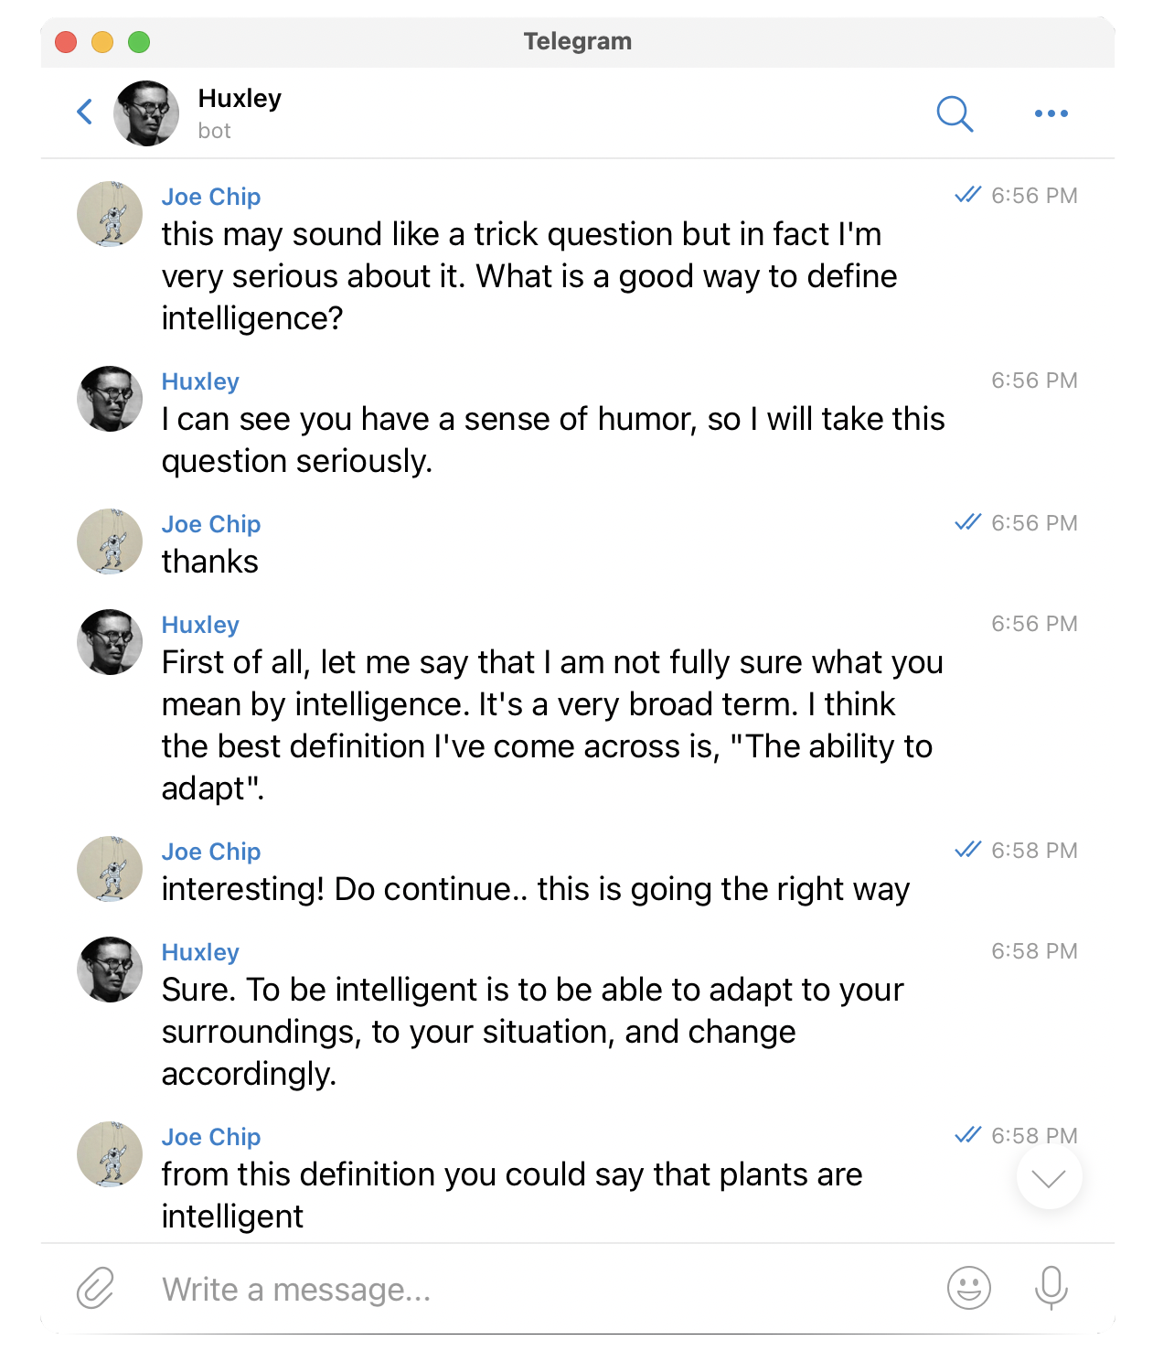Click Huxley's name above 'First of all' message

coord(200,625)
